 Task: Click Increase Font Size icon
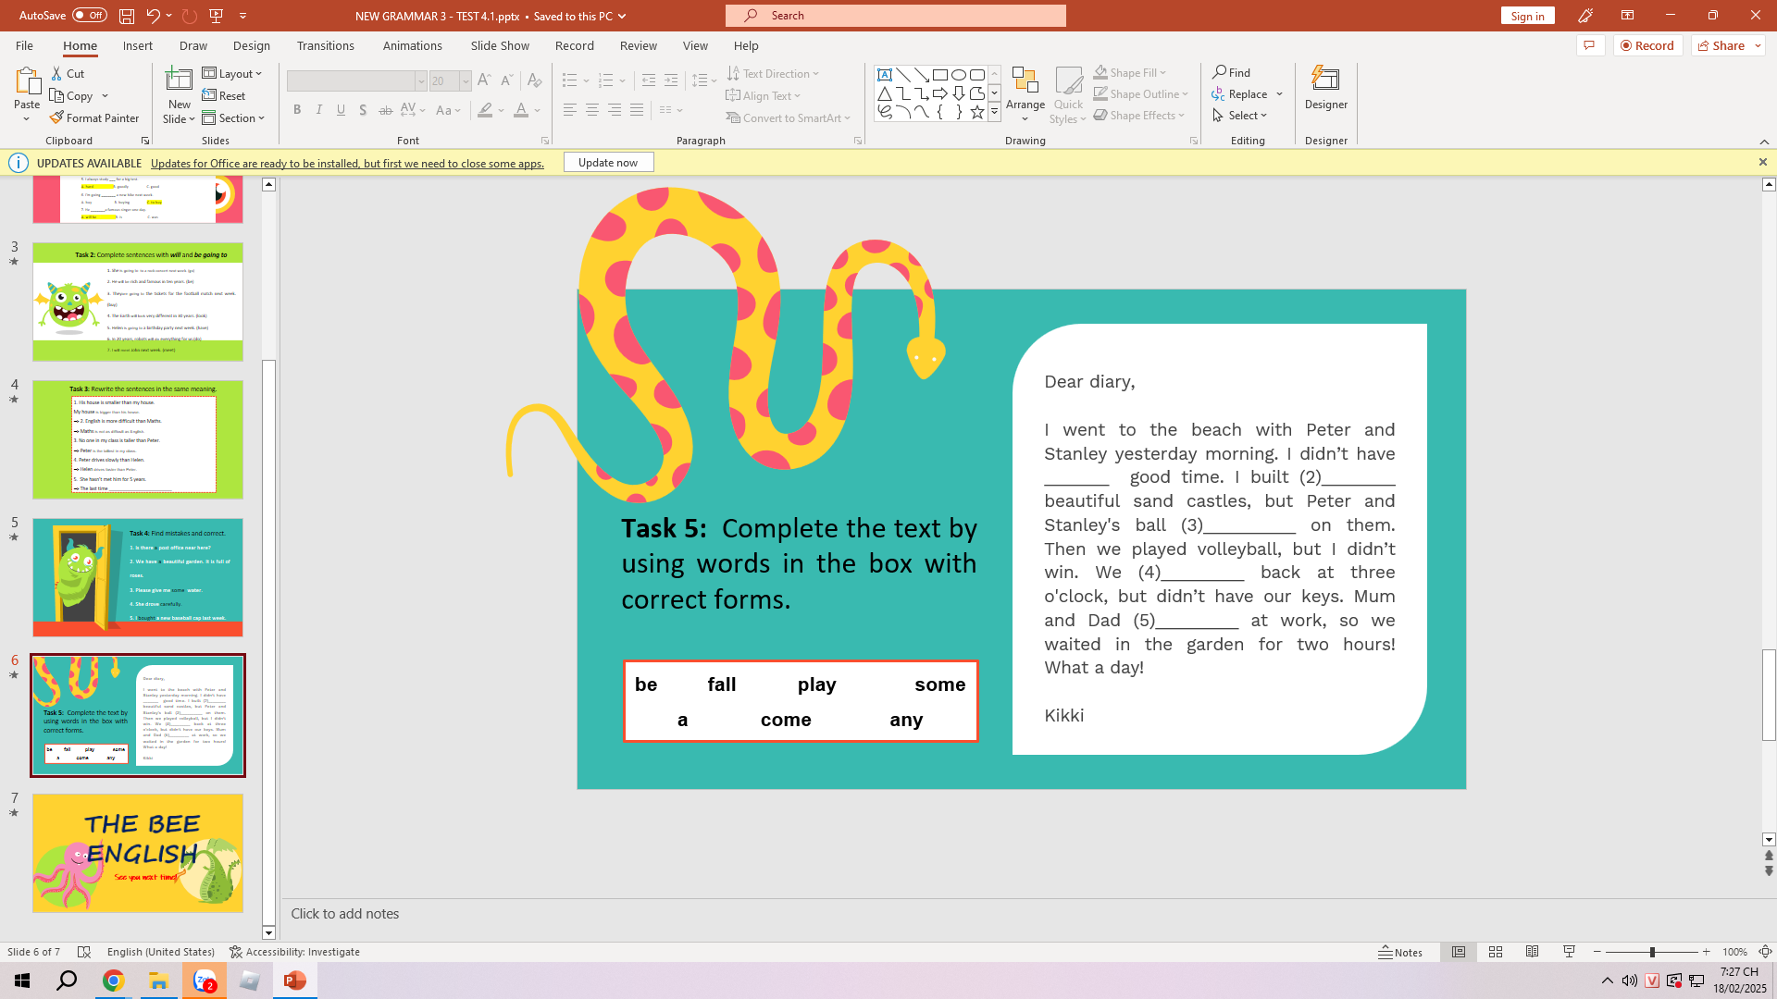[x=484, y=81]
